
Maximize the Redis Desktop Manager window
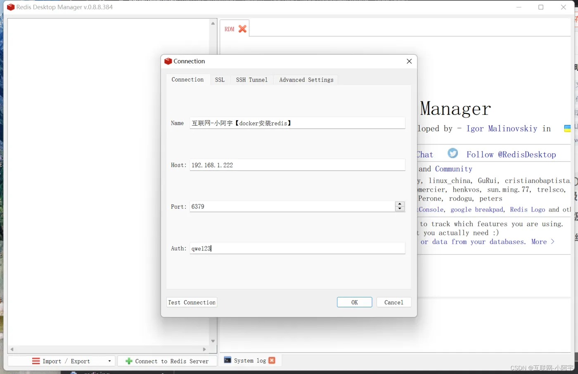(x=541, y=7)
